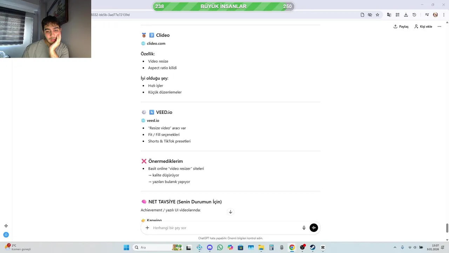Screen dimensions: 449x253
Task: Open Chrome downloads icon
Action: (406, 15)
